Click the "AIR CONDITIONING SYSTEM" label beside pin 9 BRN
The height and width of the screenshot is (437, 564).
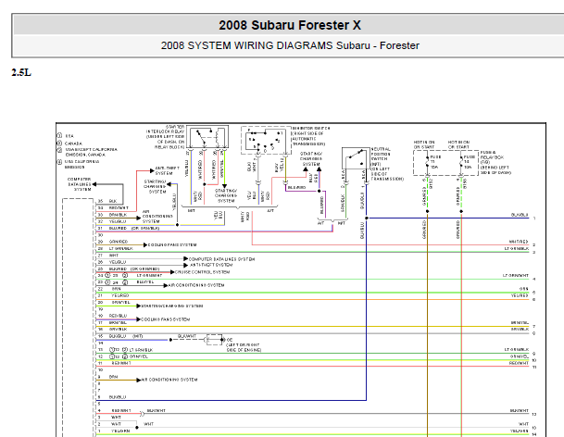169,380
